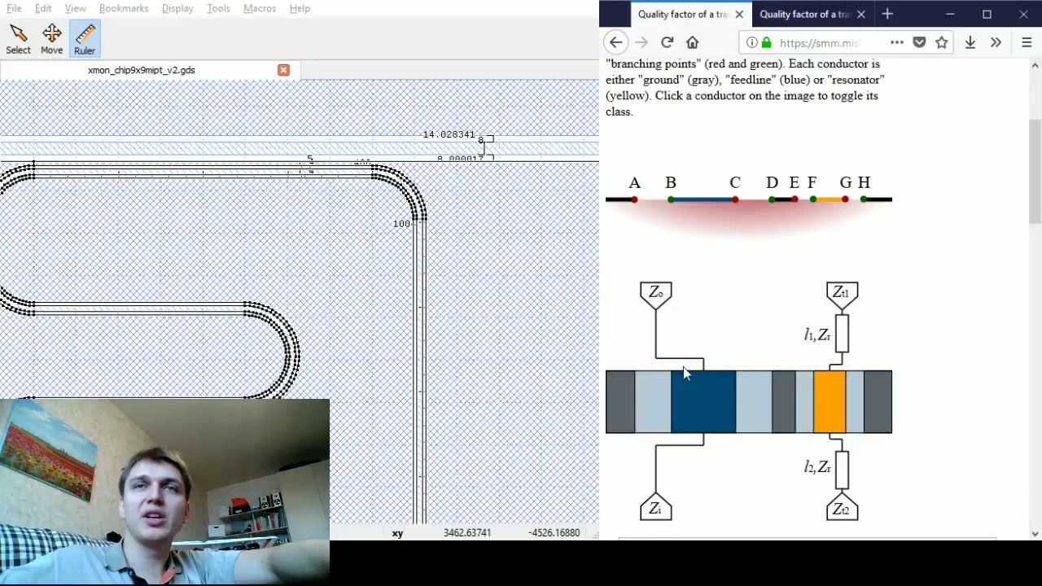Open the View menu
The height and width of the screenshot is (586, 1042).
coord(75,8)
